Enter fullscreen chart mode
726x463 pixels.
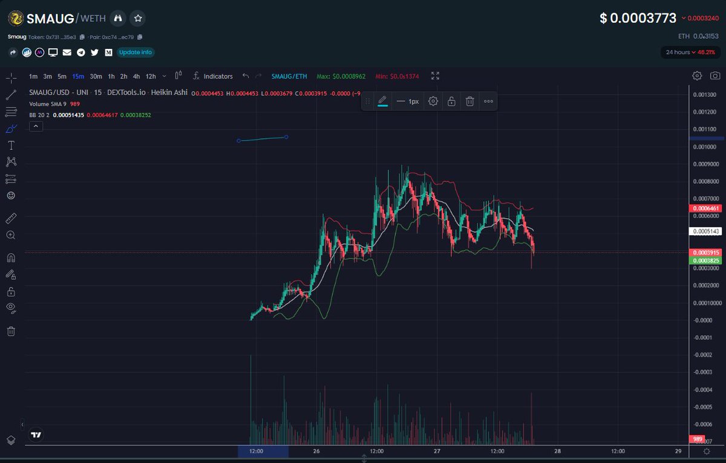click(x=436, y=76)
